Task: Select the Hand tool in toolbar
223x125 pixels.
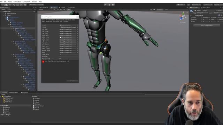Action: [2, 5]
